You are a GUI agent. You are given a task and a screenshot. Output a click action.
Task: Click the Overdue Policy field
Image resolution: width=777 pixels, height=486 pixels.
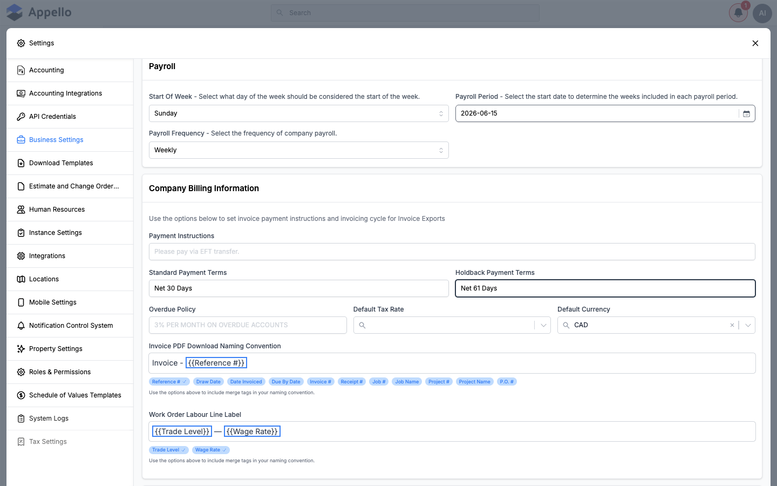[248, 325]
